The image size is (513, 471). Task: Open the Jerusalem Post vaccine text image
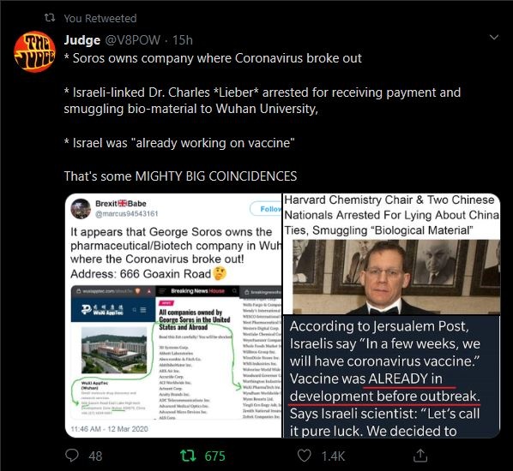[392, 377]
